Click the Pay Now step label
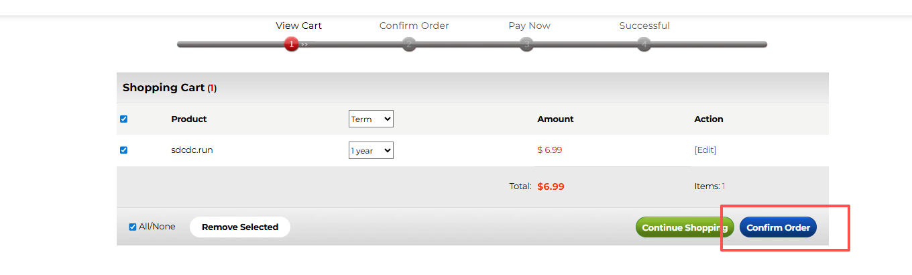The height and width of the screenshot is (275, 912). [529, 25]
